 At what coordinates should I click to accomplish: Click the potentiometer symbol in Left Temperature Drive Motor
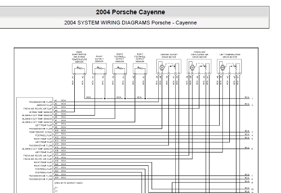pos(236,67)
